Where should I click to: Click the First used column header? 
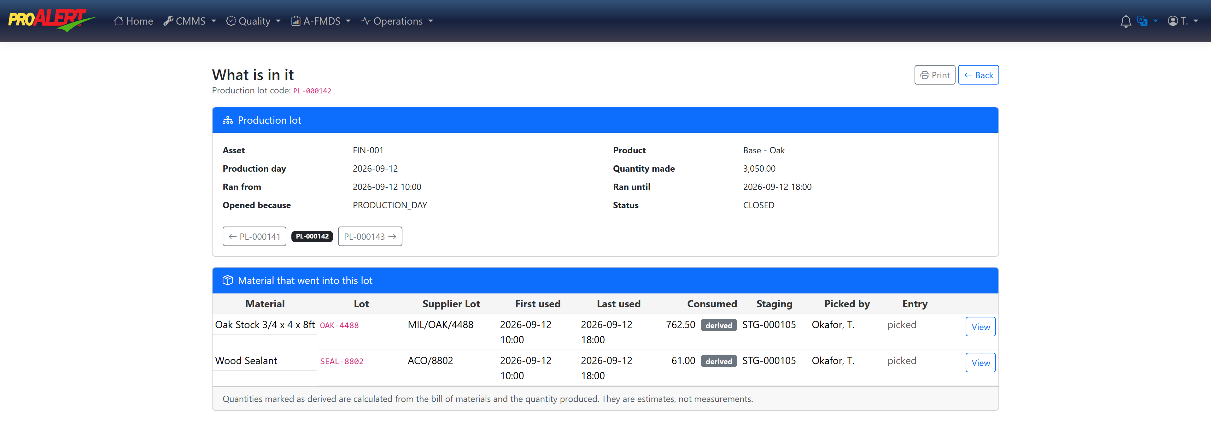[x=538, y=304]
